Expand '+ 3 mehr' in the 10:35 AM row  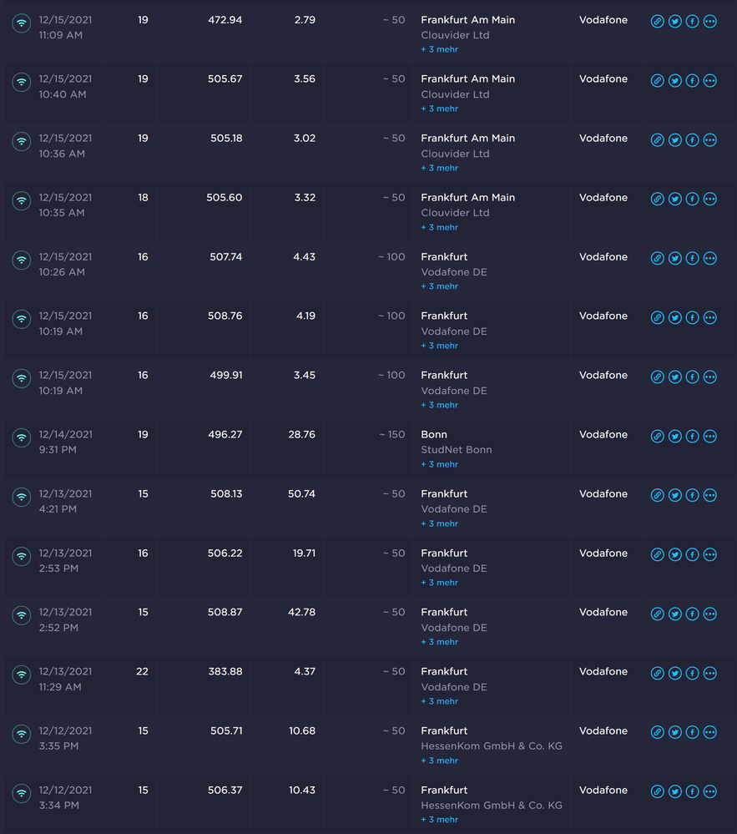pyautogui.click(x=439, y=227)
